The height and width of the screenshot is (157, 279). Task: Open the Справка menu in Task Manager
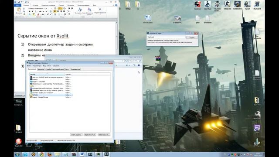coord(56,66)
